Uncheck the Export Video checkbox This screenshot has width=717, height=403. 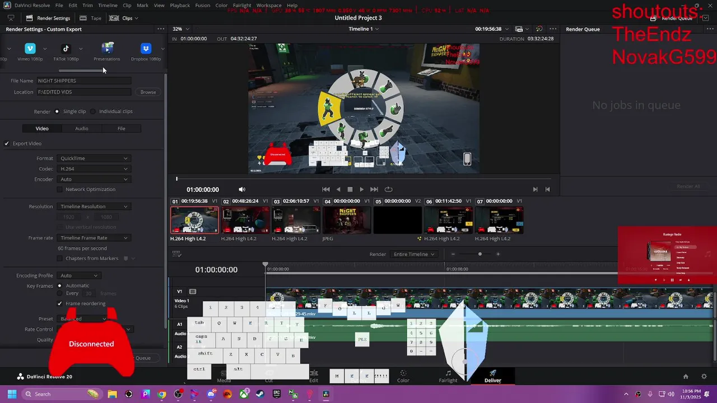(x=7, y=143)
